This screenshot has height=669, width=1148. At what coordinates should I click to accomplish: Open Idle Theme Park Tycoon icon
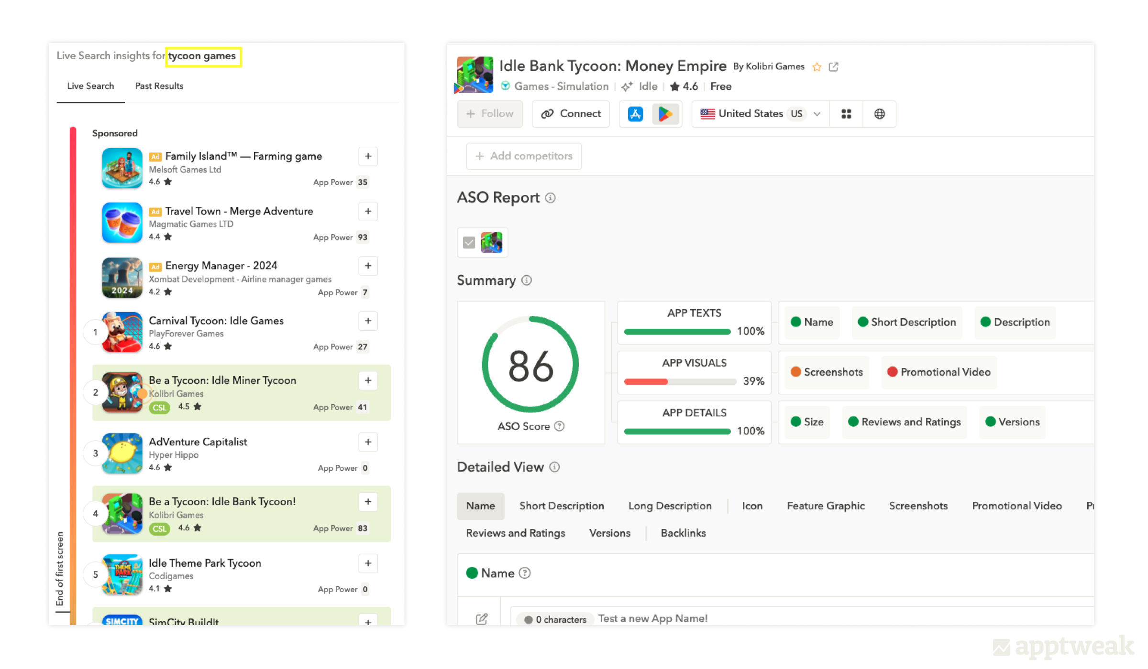(122, 575)
